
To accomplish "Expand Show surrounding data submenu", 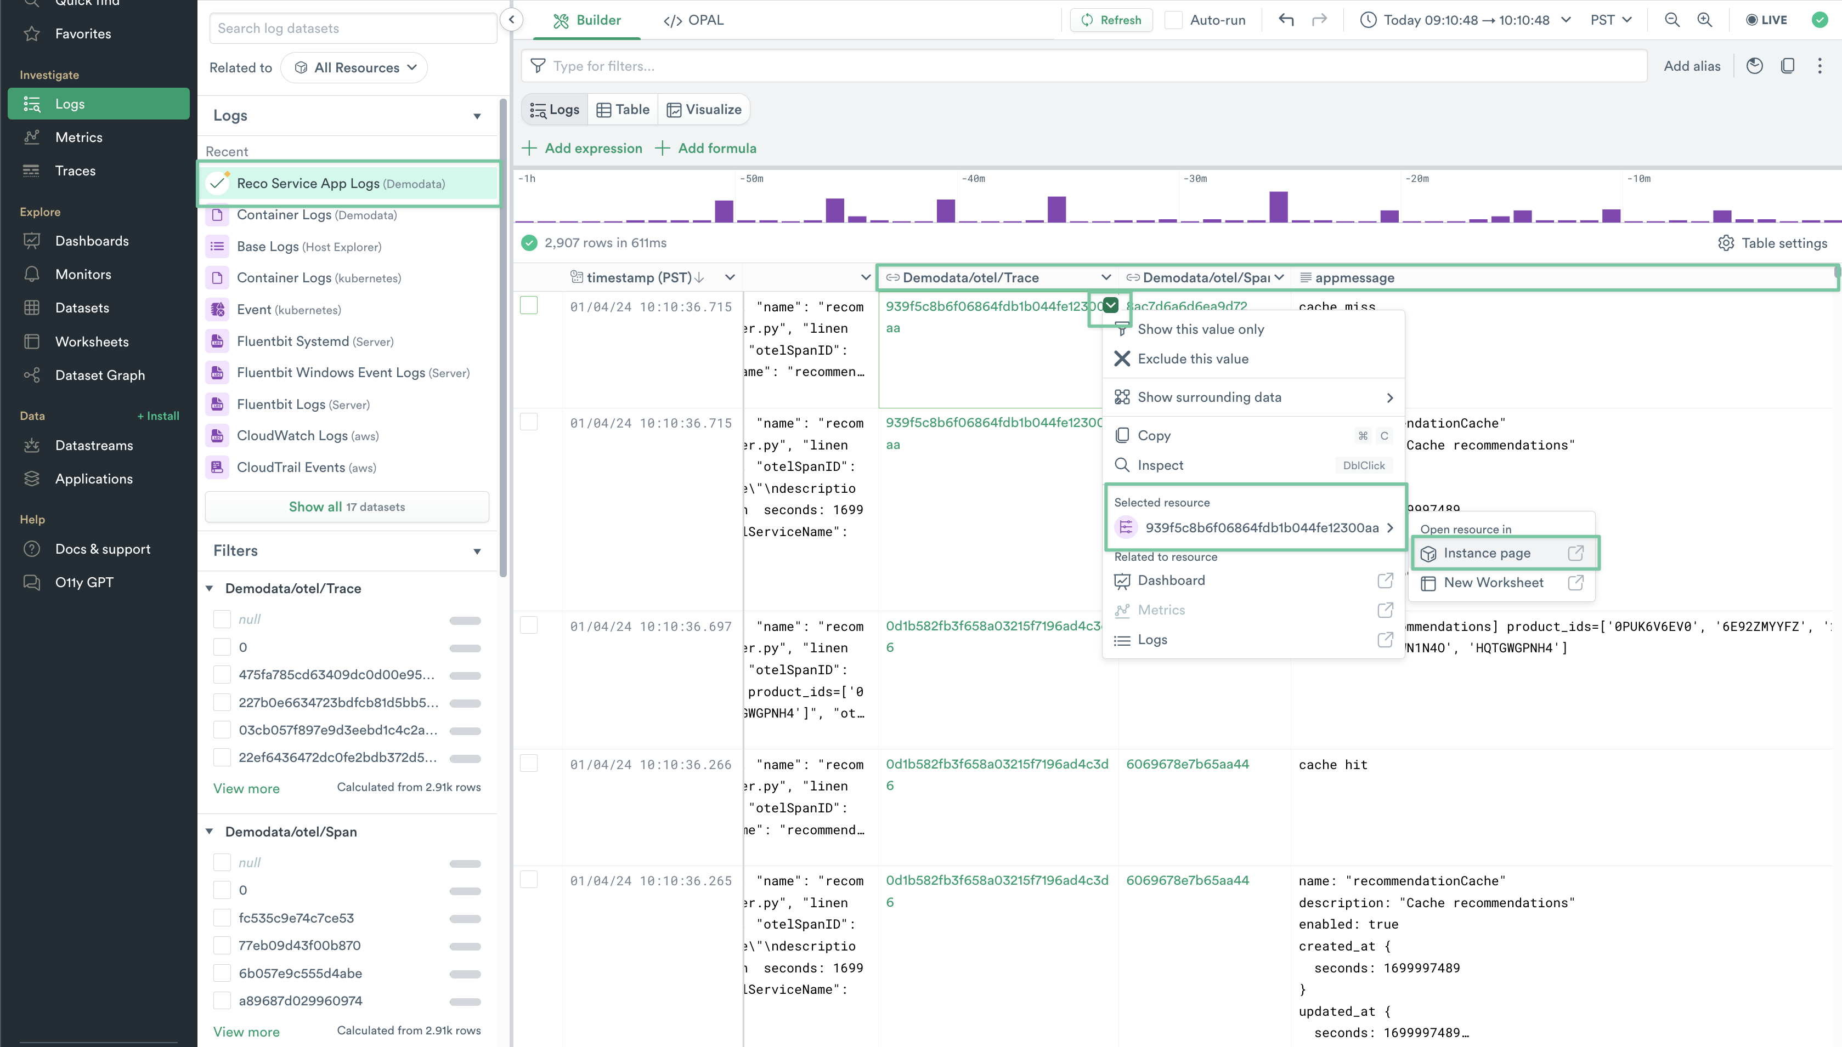I will pyautogui.click(x=1253, y=397).
